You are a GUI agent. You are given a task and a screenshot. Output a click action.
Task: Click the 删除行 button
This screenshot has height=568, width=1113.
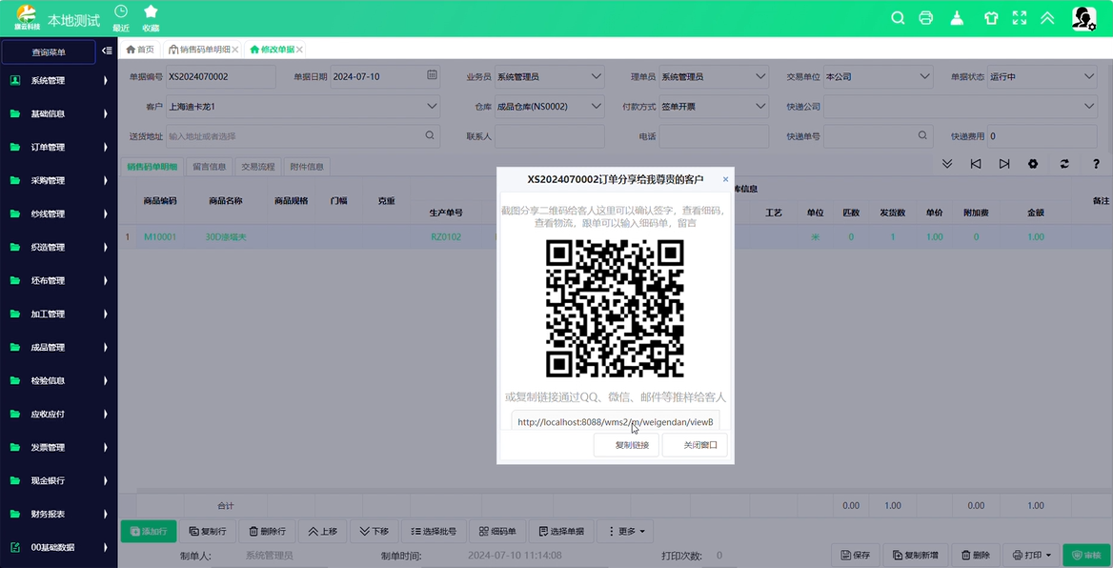coord(267,531)
